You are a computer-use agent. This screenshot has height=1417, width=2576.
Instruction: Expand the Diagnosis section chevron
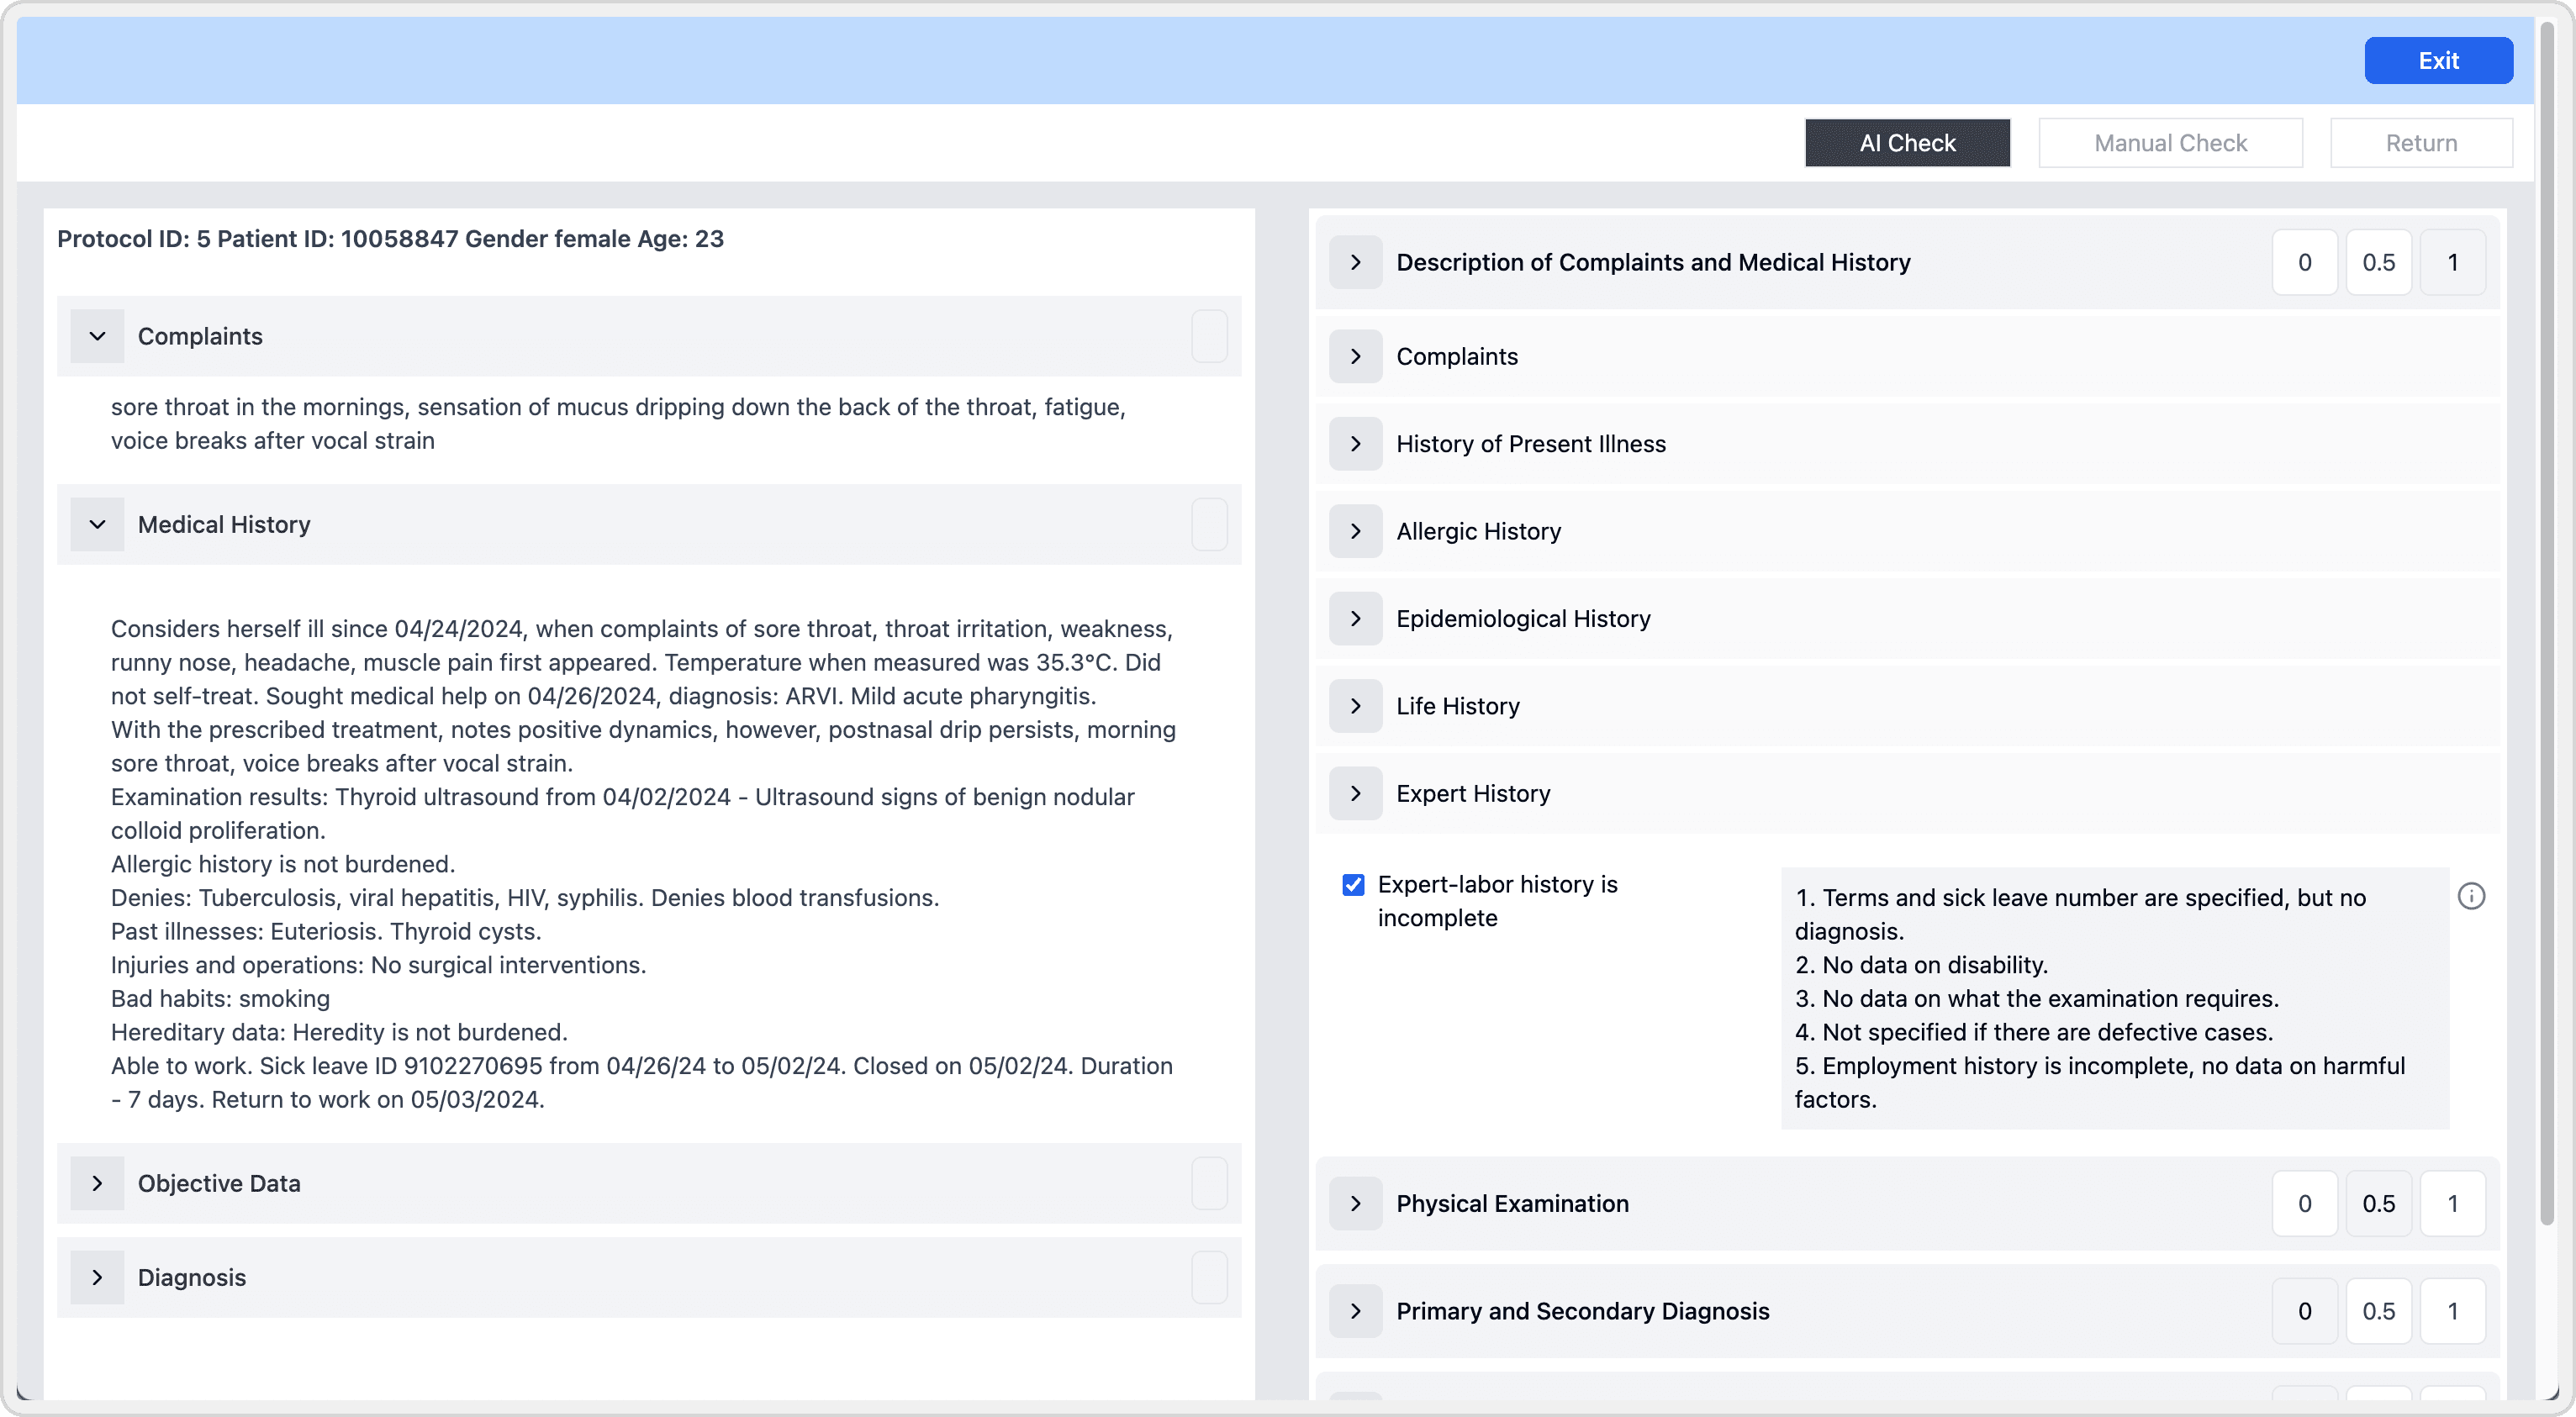(x=97, y=1277)
